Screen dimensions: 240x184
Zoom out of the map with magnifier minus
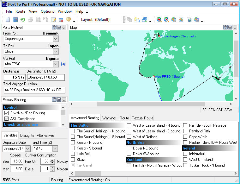tap(166, 20)
